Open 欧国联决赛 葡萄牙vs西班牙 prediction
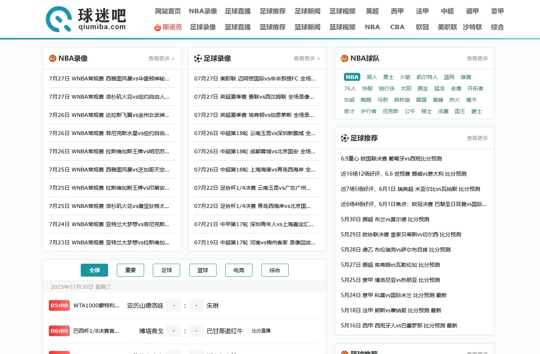This screenshot has height=354, width=540. point(391,159)
